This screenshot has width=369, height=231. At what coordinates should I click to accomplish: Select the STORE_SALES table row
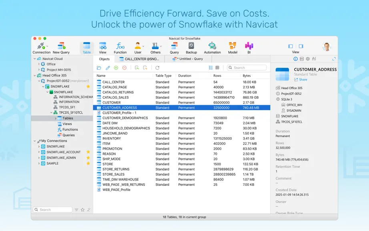pyautogui.click(x=181, y=174)
